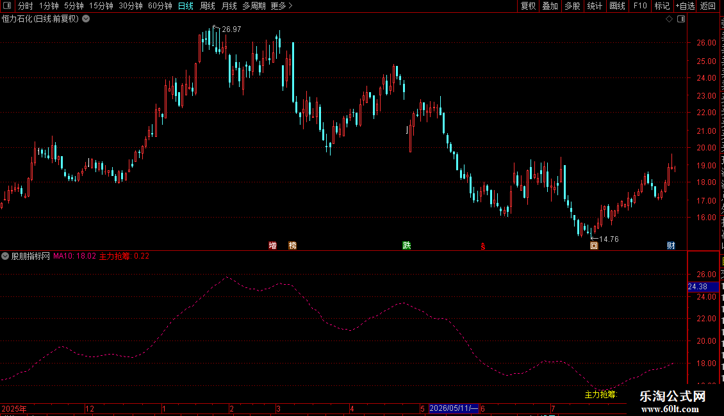The image size is (724, 416).
Task: Add stock via +自选 button
Action: [685, 6]
